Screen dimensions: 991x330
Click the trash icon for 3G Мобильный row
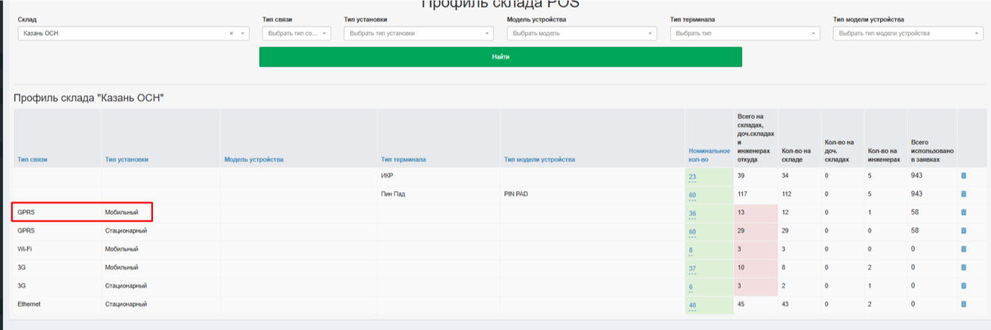coord(963,268)
